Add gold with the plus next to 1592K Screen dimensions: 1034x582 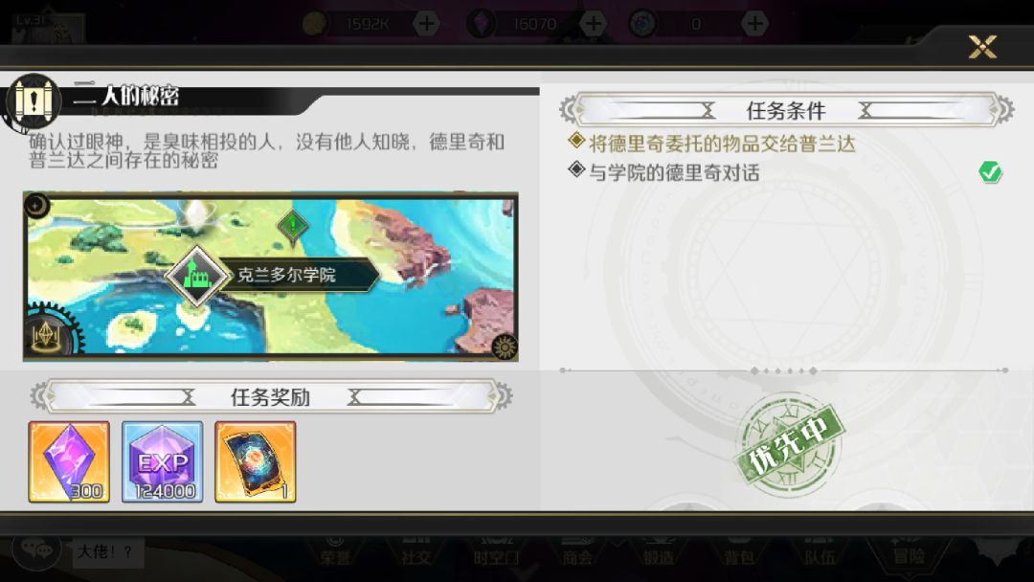pos(427,24)
